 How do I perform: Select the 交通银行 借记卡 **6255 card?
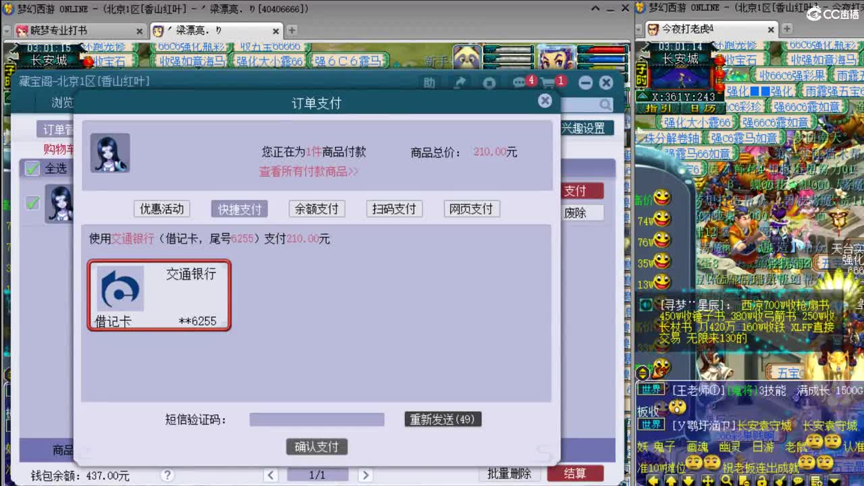(x=159, y=295)
